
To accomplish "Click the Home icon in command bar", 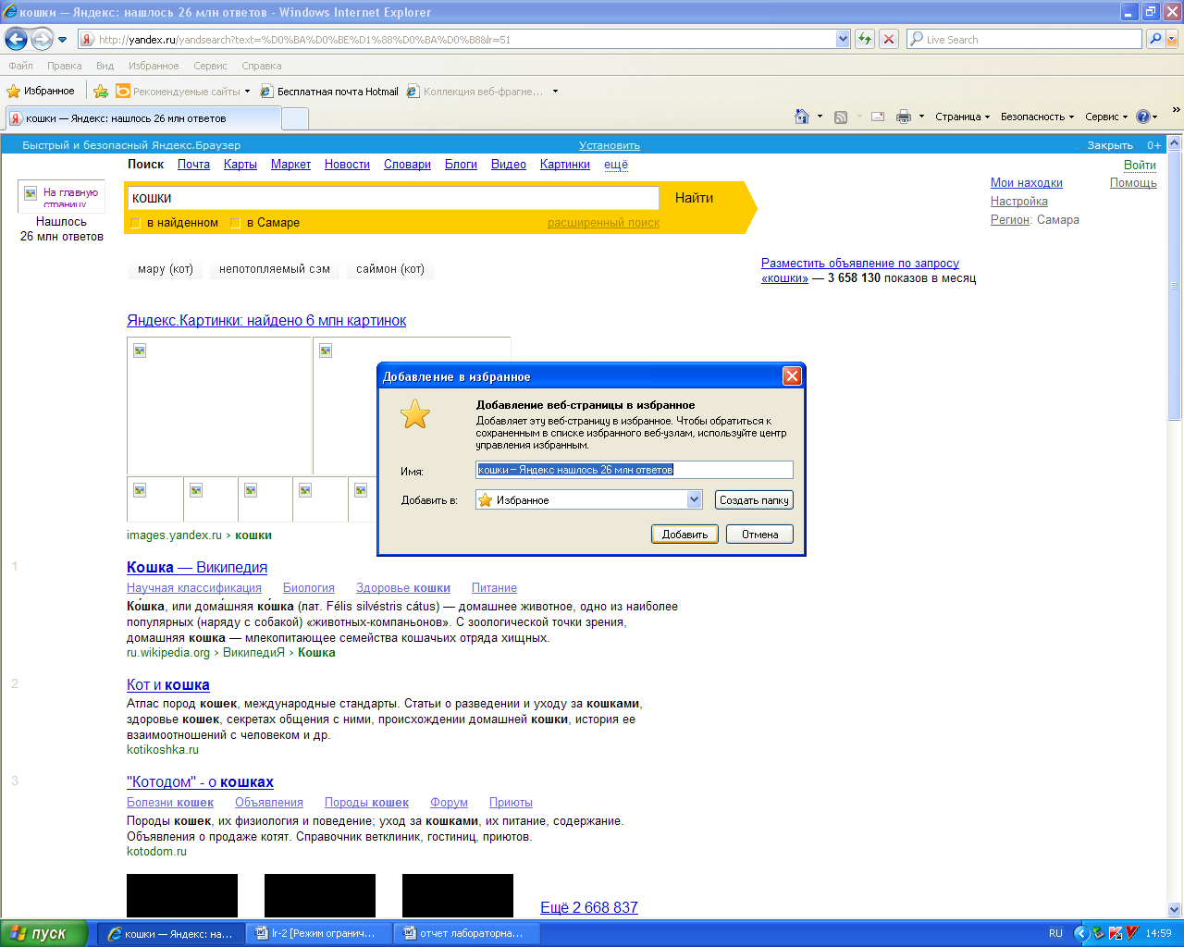I will tap(802, 117).
